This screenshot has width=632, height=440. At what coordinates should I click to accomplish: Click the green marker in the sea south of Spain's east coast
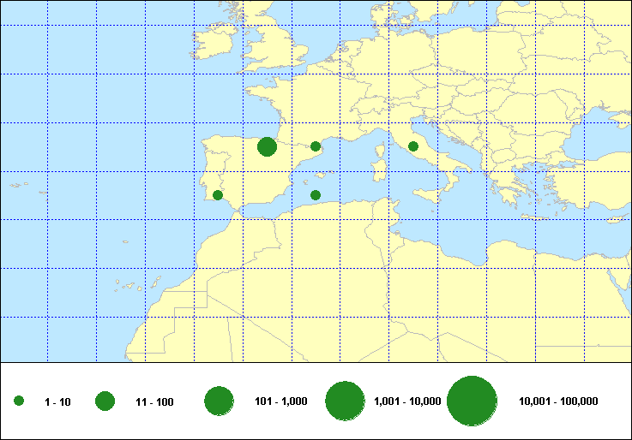point(316,195)
